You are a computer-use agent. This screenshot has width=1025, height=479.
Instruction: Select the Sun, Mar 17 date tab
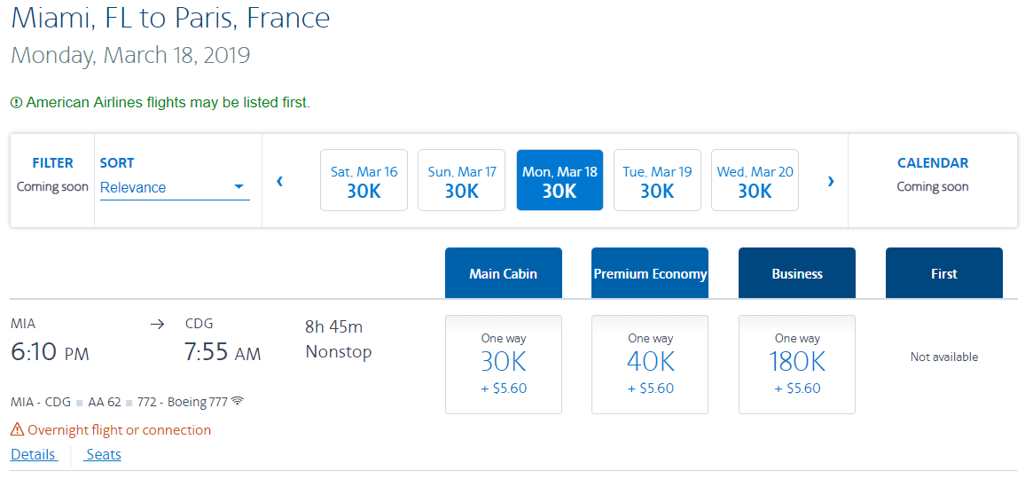pos(461,180)
